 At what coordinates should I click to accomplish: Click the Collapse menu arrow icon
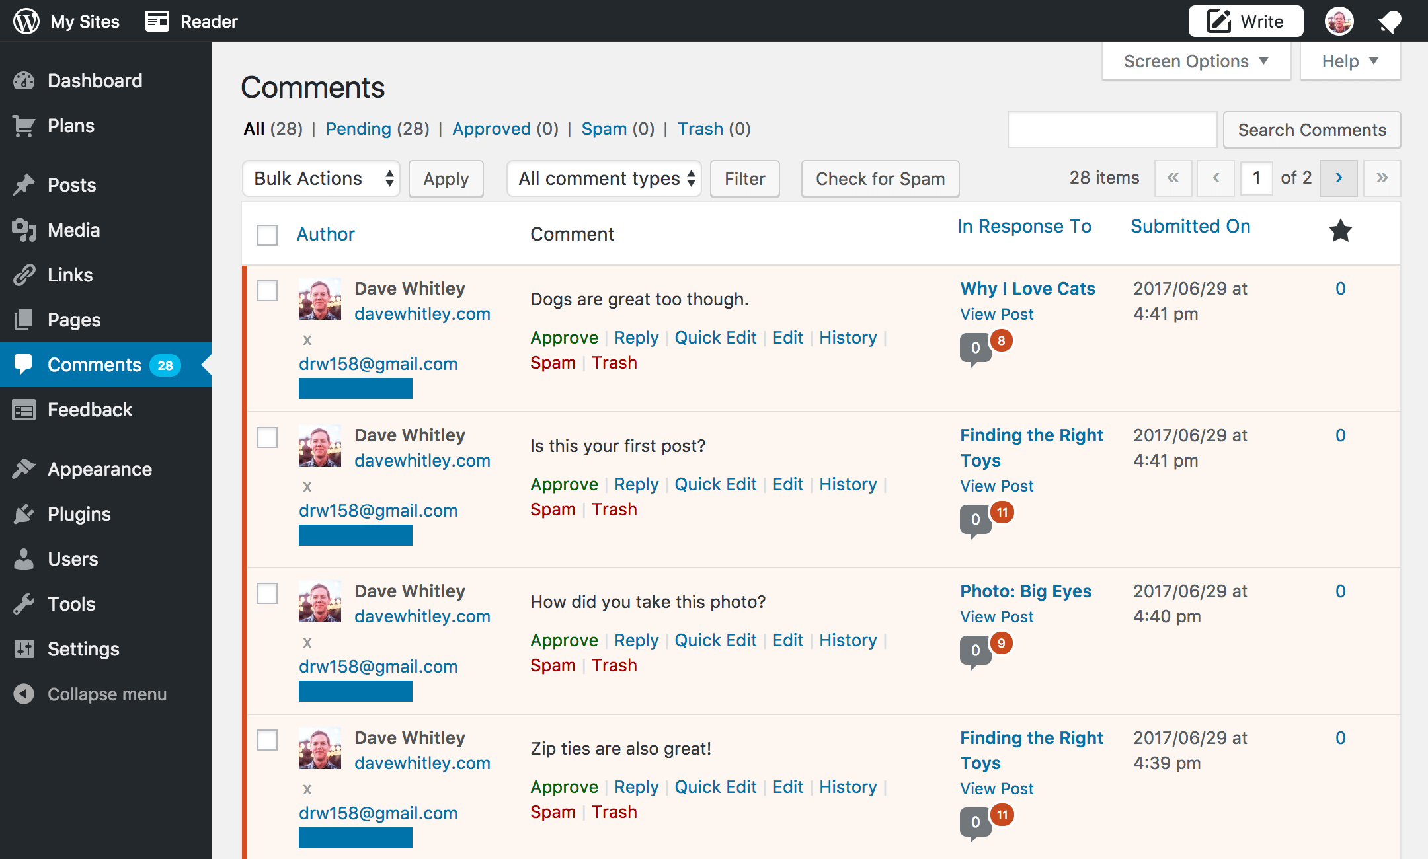(x=24, y=694)
